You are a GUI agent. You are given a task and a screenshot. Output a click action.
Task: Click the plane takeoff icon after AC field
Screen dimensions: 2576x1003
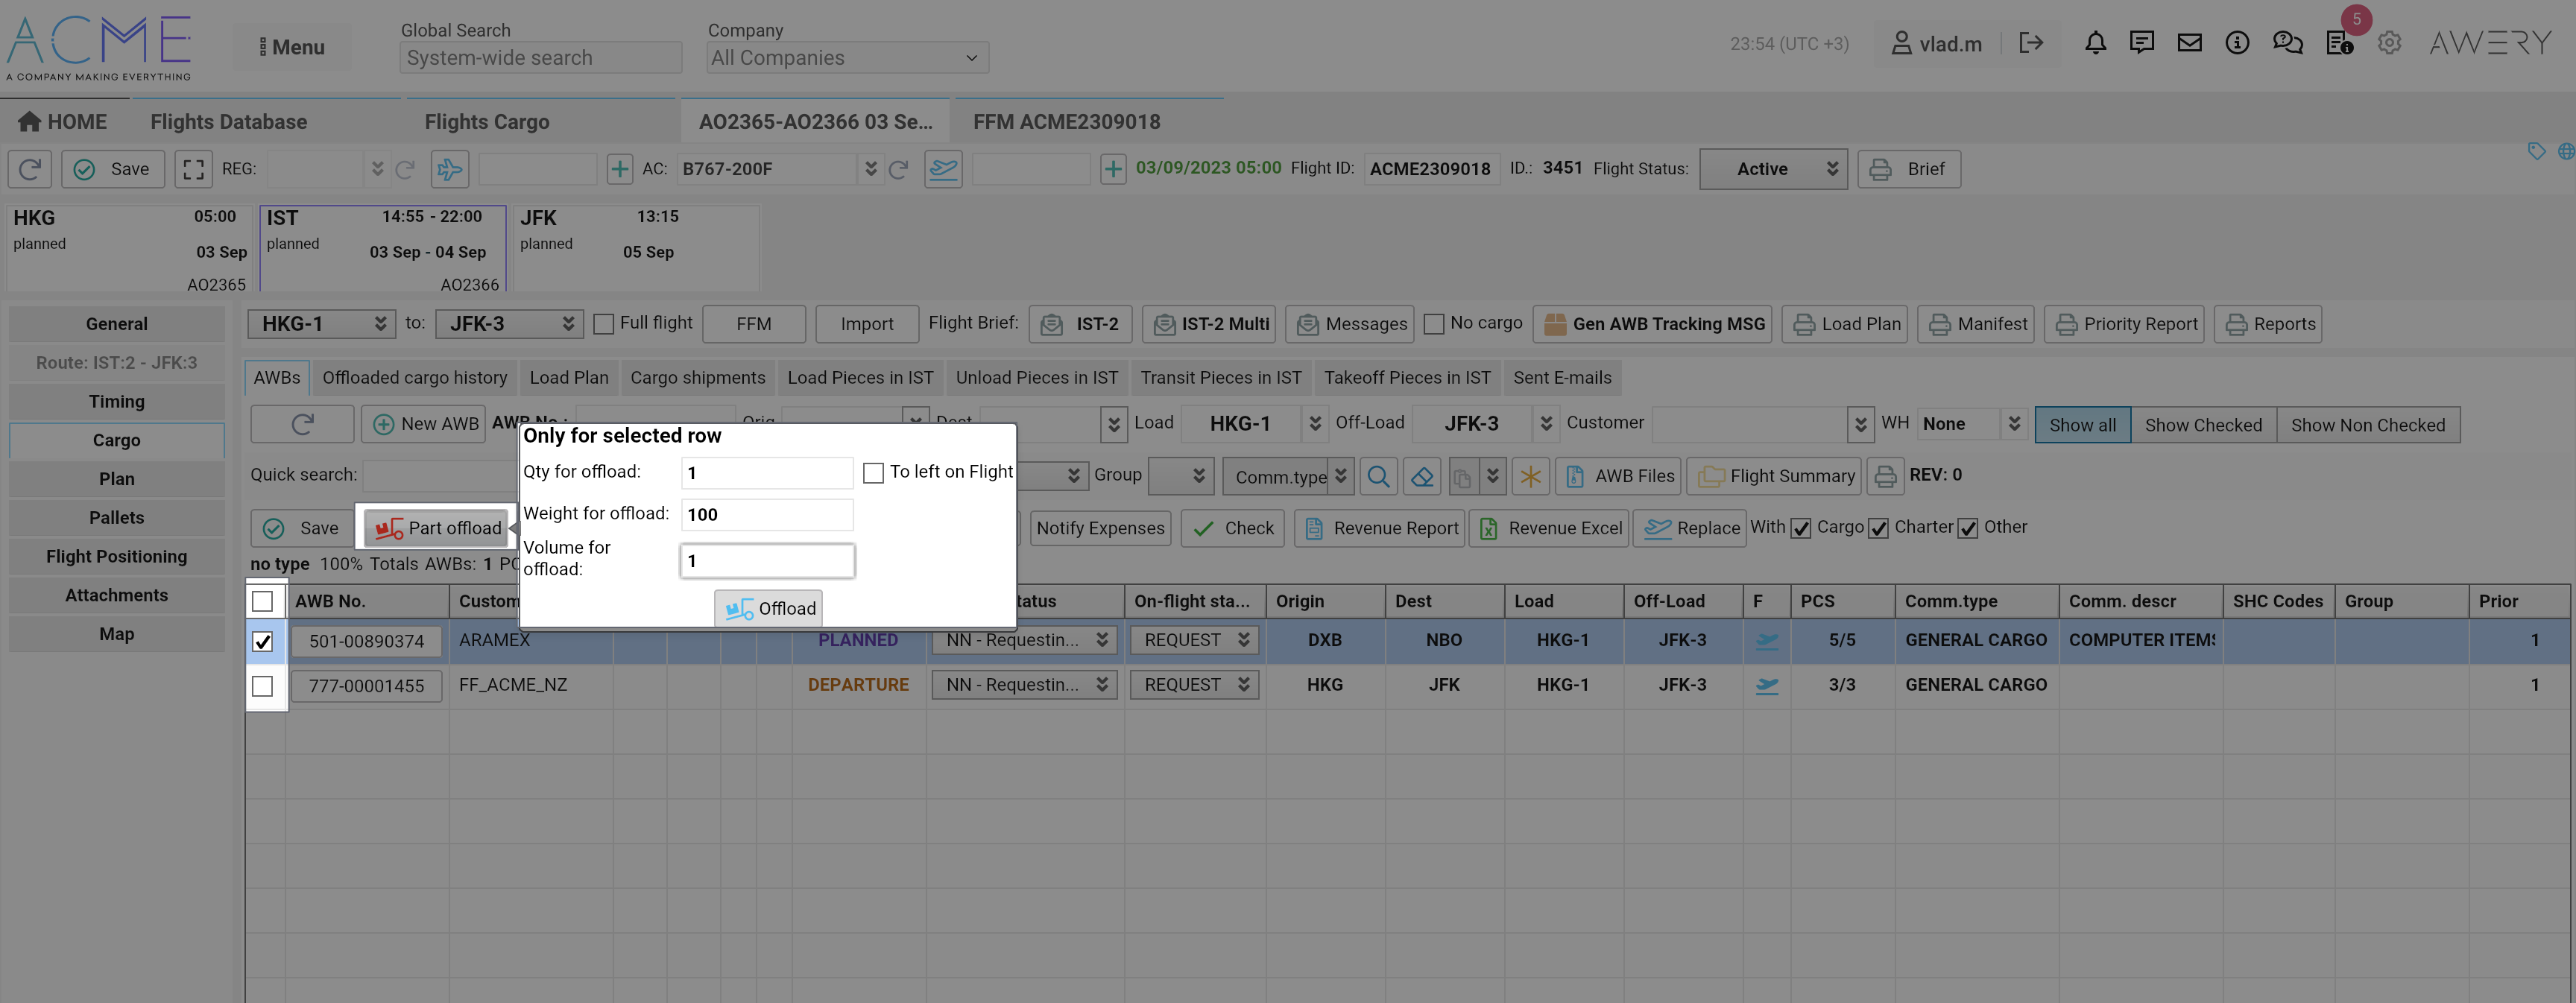[943, 169]
